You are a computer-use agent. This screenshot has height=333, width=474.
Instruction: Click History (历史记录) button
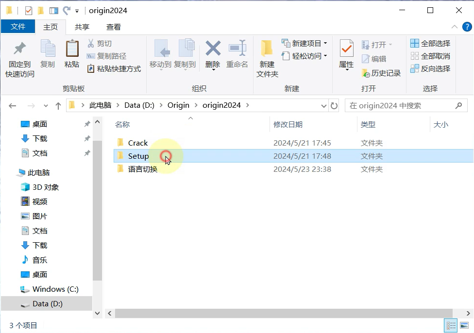[x=381, y=73]
